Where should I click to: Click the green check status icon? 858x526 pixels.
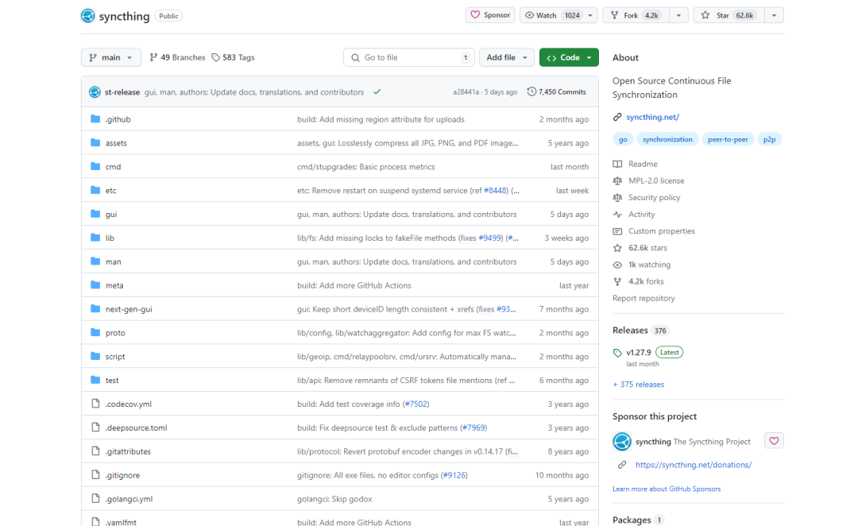pyautogui.click(x=377, y=92)
